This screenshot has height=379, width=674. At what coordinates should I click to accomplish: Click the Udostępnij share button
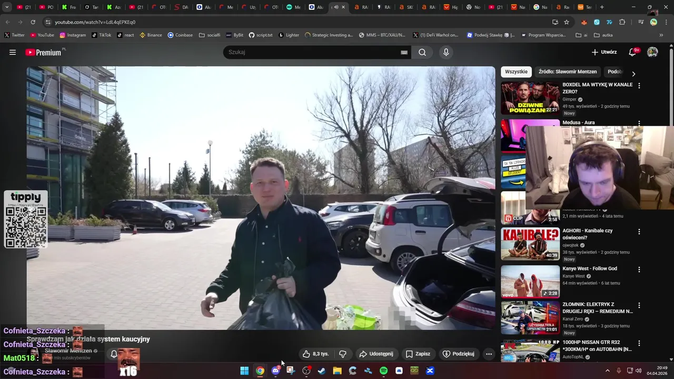pyautogui.click(x=376, y=354)
